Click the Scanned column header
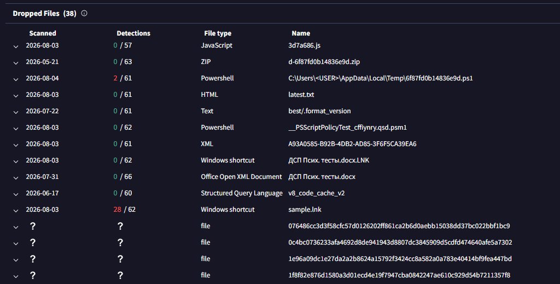 point(43,33)
